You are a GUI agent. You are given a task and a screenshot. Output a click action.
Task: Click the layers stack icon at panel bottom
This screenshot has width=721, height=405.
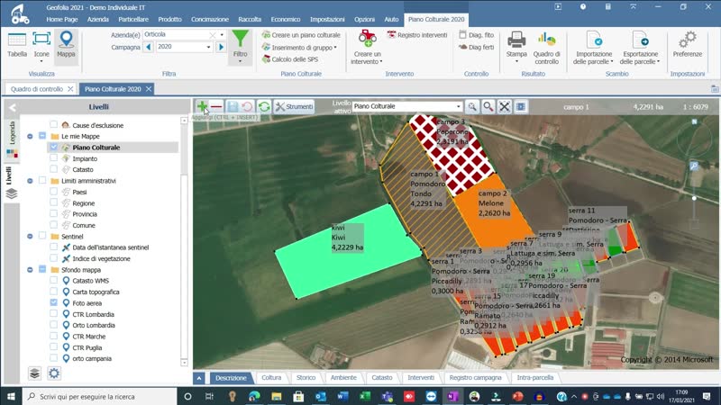click(34, 373)
